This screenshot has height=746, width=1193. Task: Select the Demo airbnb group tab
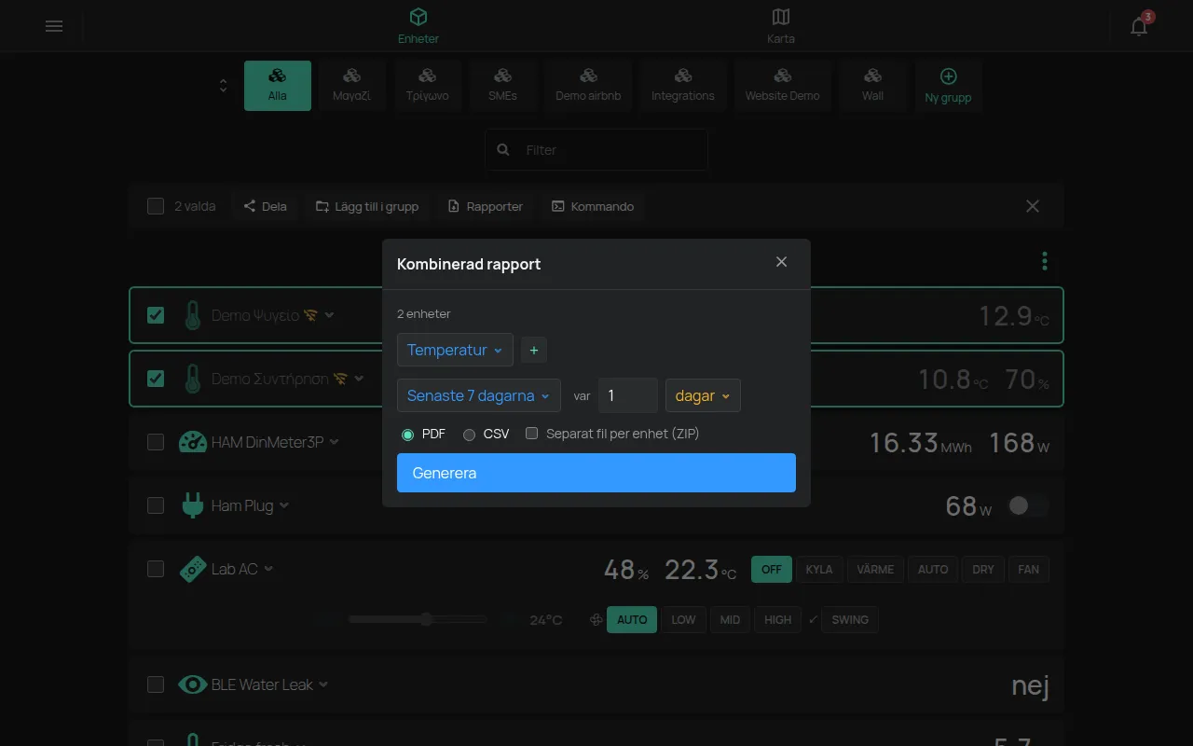point(588,86)
